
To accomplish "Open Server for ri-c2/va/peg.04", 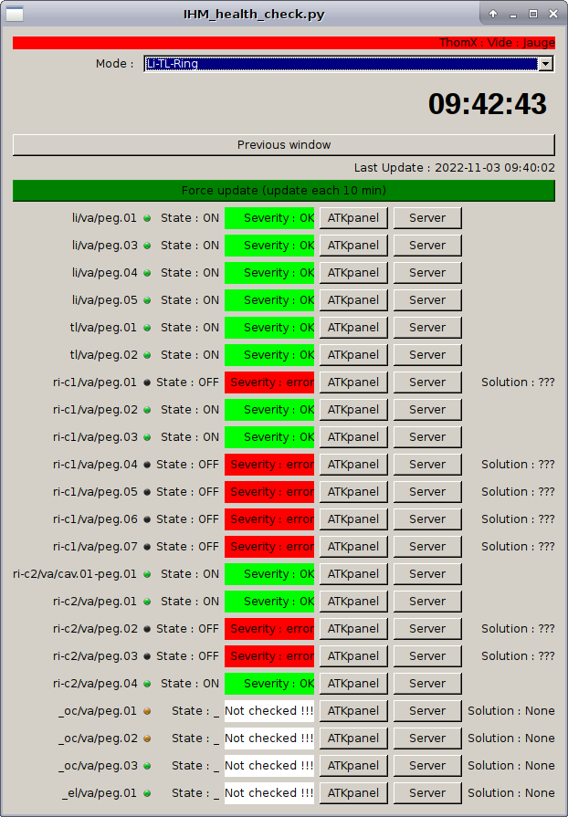I will (x=426, y=684).
